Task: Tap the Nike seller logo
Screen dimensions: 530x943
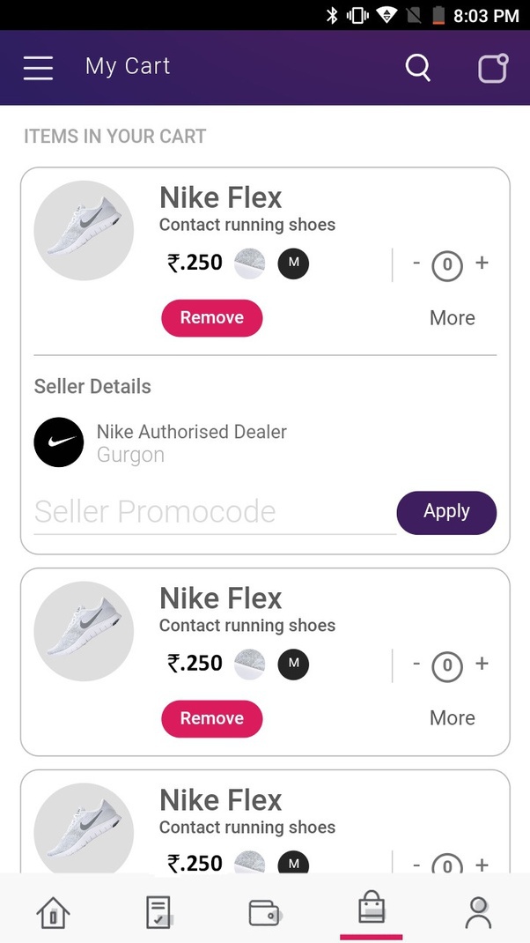Action: [x=59, y=442]
